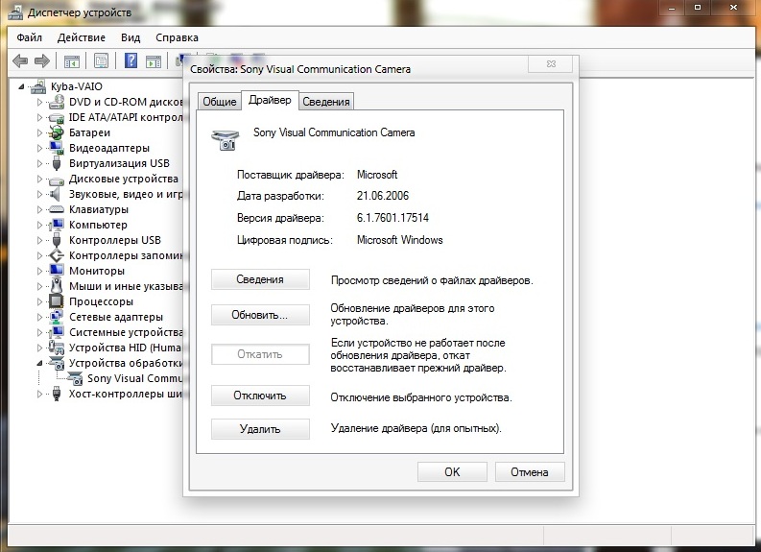Click the Отмена button
The height and width of the screenshot is (552, 761).
click(530, 472)
